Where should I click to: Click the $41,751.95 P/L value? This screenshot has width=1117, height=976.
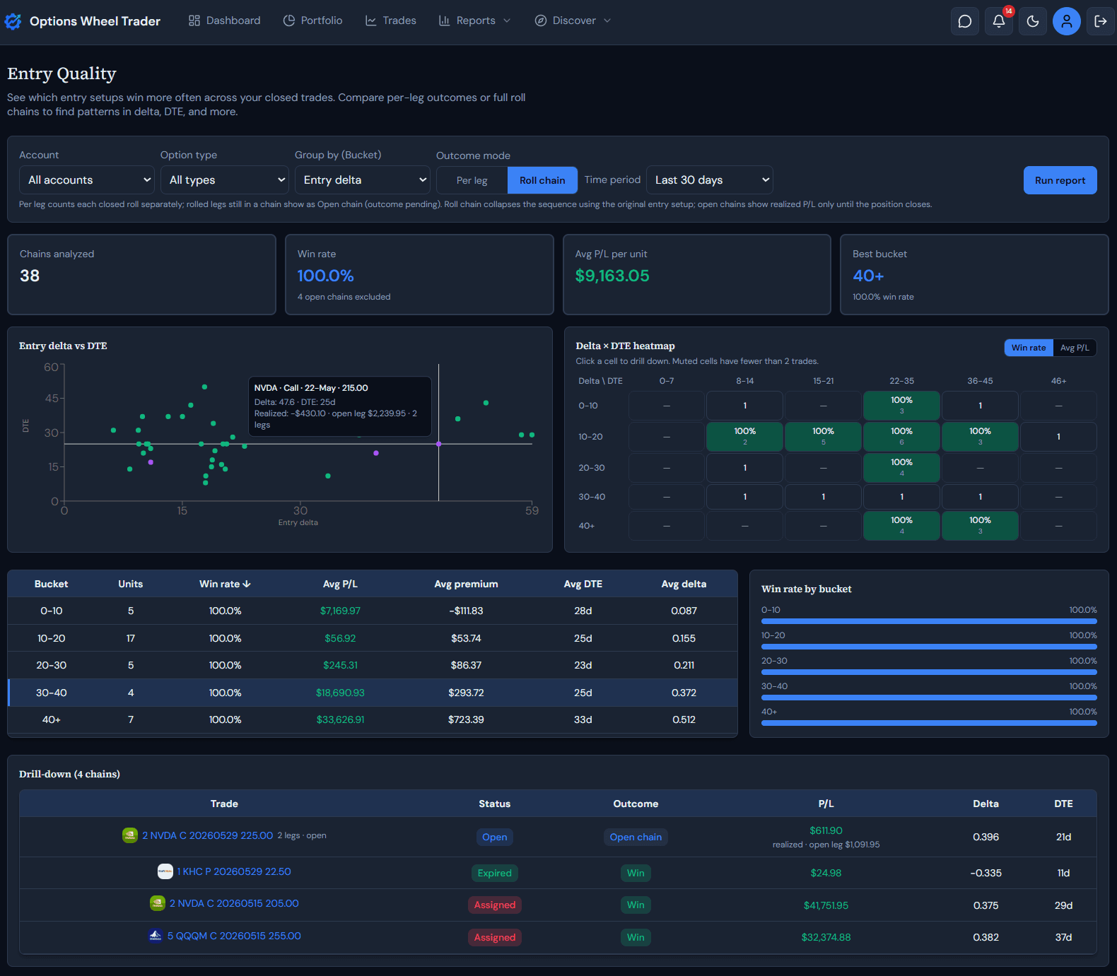click(x=826, y=905)
